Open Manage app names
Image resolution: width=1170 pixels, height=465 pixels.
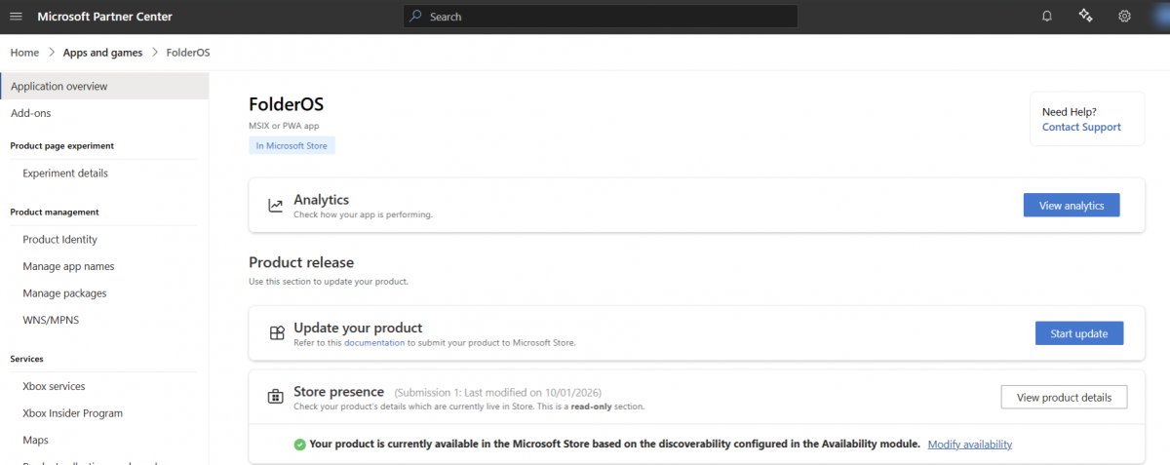[68, 266]
